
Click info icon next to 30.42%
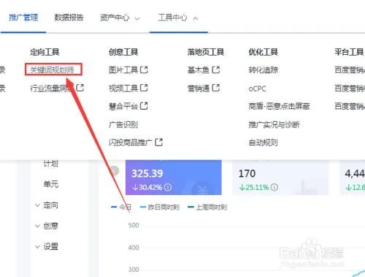click(168, 187)
